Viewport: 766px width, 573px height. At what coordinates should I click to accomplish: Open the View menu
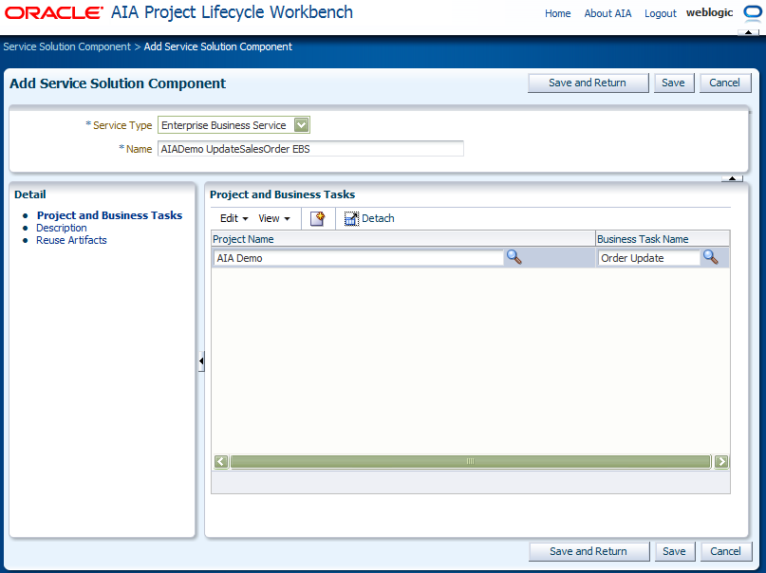(x=274, y=218)
